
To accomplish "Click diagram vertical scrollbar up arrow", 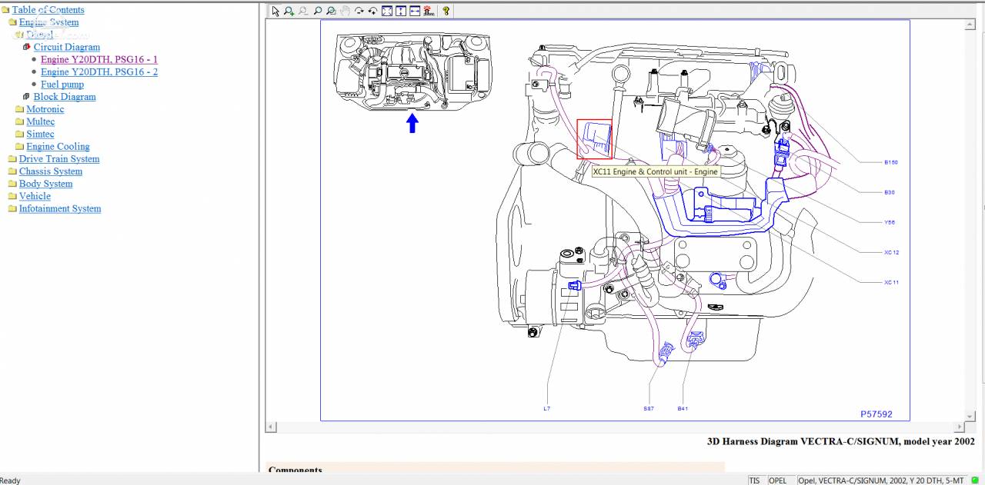I will (x=970, y=25).
